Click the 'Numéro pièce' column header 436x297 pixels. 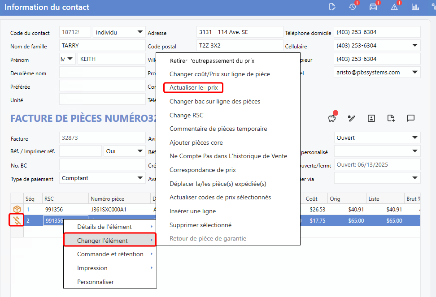108,198
